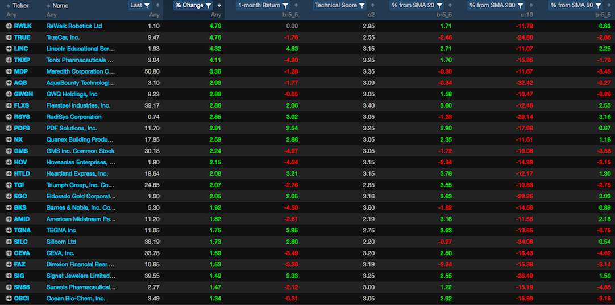Expand the LINC row plus icon
Image resolution: width=615 pixels, height=305 pixels.
[x=9, y=49]
